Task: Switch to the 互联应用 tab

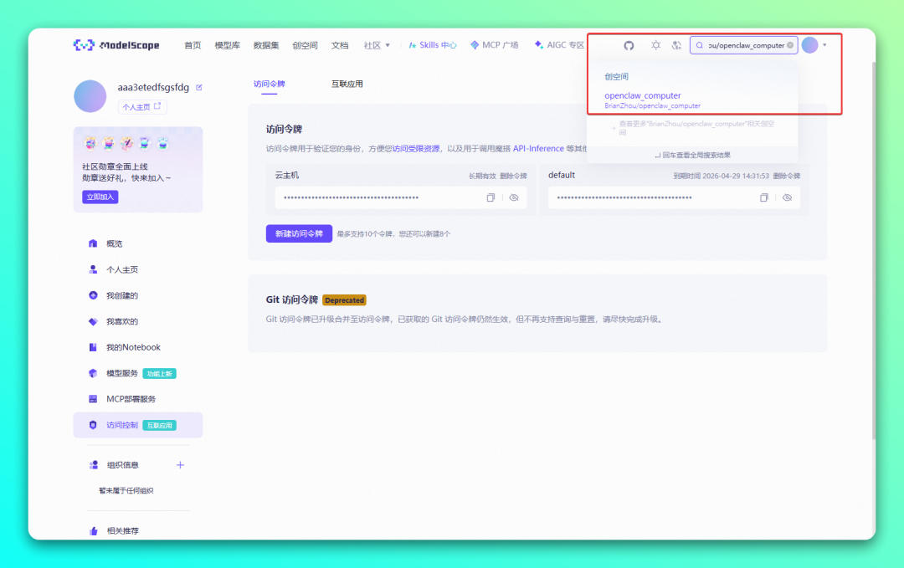Action: [x=347, y=84]
